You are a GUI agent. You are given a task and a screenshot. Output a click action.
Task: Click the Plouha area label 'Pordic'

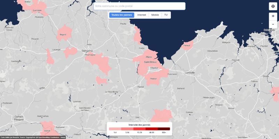tap(142, 48)
